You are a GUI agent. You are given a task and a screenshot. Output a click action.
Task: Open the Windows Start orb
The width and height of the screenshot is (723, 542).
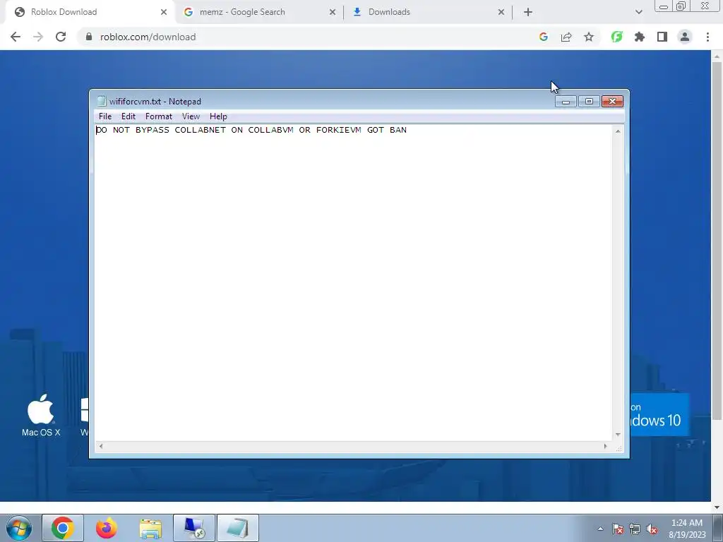(18, 528)
